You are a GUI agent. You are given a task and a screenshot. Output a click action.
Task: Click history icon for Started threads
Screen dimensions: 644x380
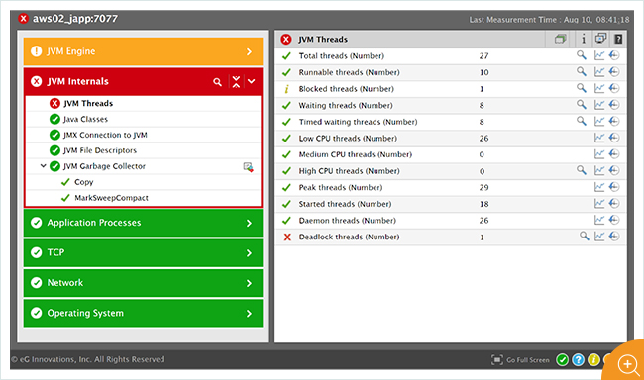click(614, 203)
